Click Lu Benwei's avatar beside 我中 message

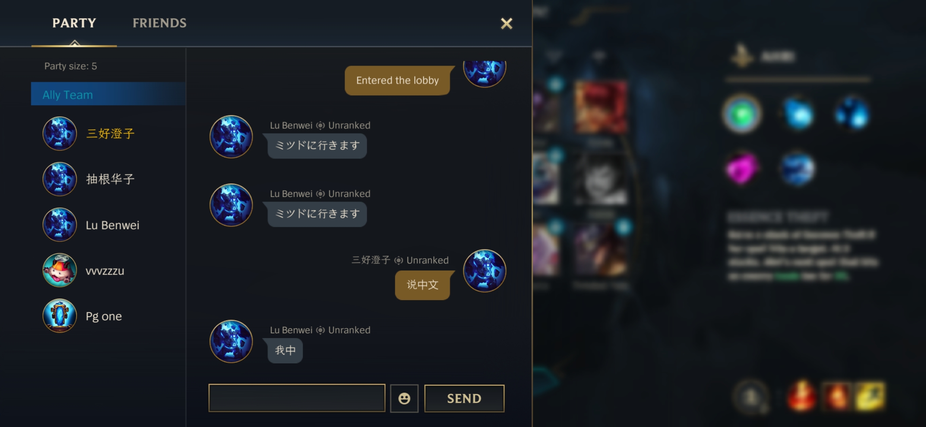click(x=231, y=341)
